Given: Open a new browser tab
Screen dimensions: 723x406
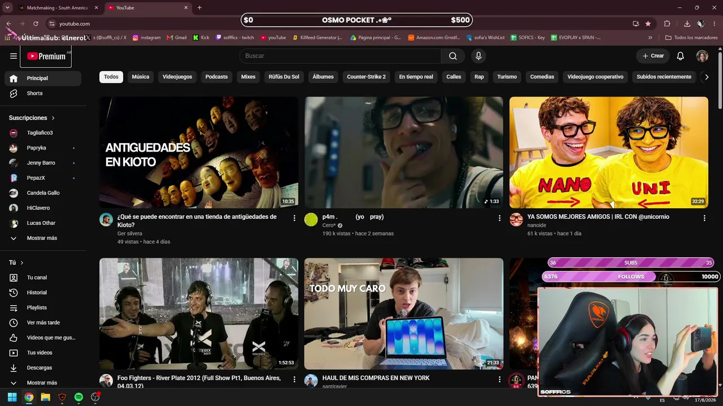Looking at the screenshot, I should click(x=199, y=8).
